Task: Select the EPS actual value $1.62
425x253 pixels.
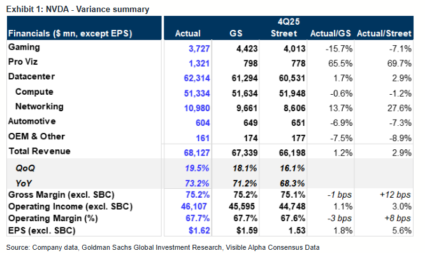Action: coord(199,230)
